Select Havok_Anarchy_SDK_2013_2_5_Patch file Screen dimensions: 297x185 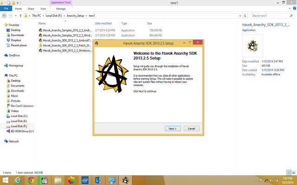(x=67, y=45)
